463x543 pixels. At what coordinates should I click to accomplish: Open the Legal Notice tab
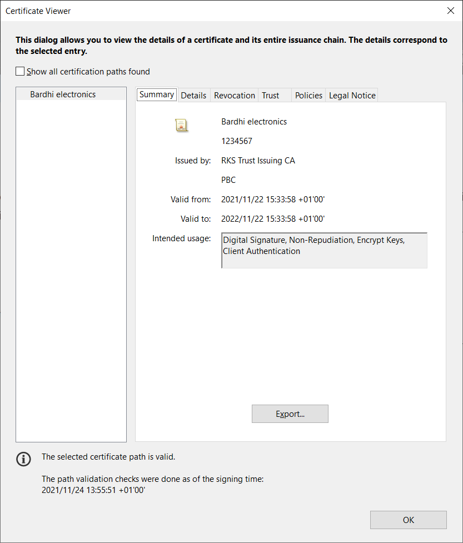pyautogui.click(x=352, y=95)
